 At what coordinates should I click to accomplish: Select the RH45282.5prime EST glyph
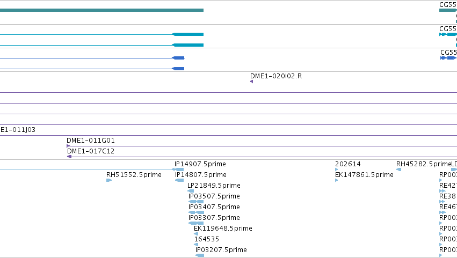coord(398,169)
